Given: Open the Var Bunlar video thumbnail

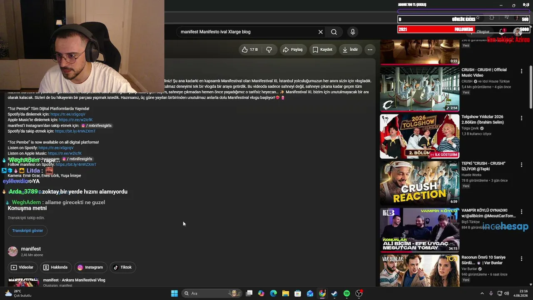Looking at the screenshot, I should point(419,270).
